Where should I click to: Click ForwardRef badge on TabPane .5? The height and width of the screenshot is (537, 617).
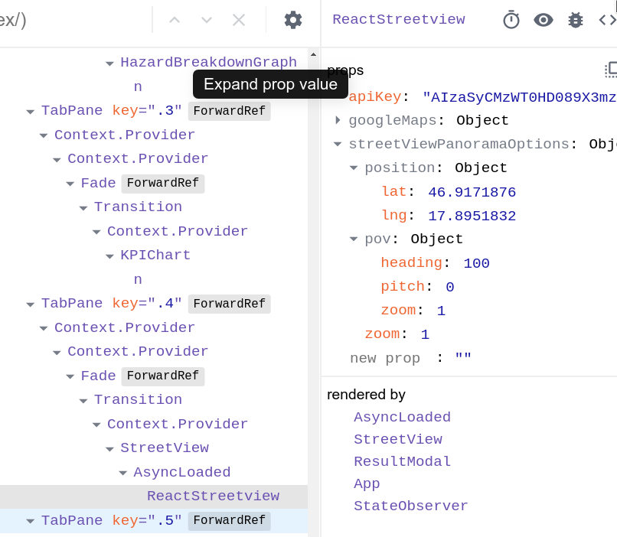230,520
